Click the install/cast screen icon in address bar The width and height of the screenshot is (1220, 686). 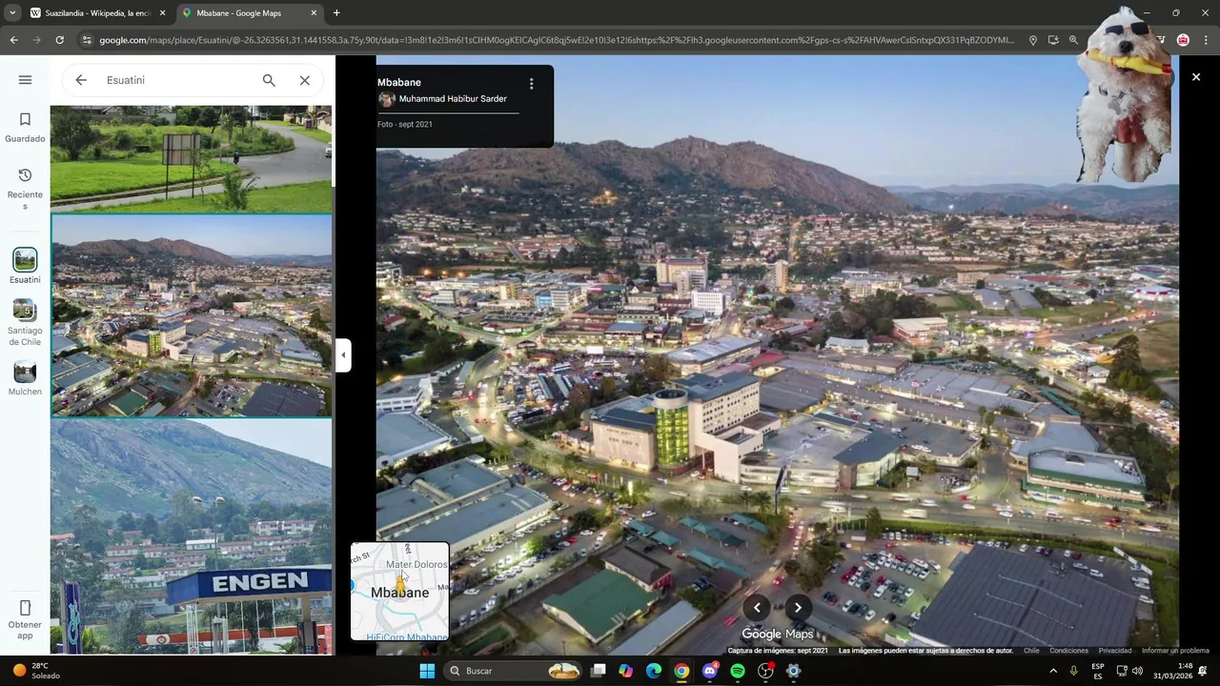coord(1053,40)
